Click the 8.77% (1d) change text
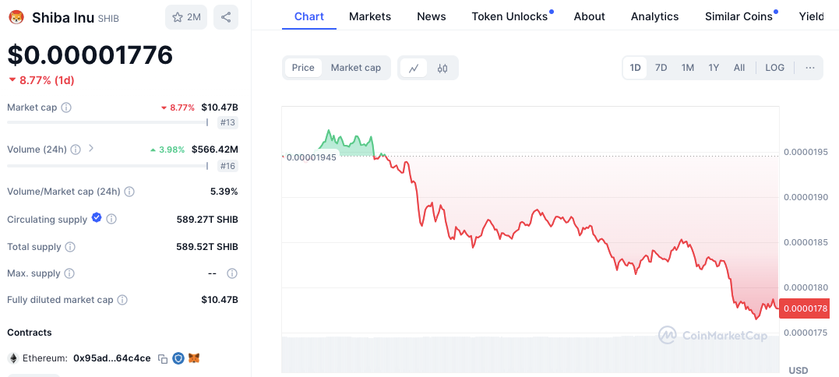 click(x=47, y=81)
